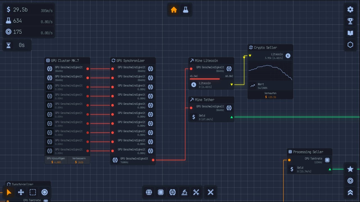
Task: Click Verkaufen in Crypto Seller
Action: (270, 95)
